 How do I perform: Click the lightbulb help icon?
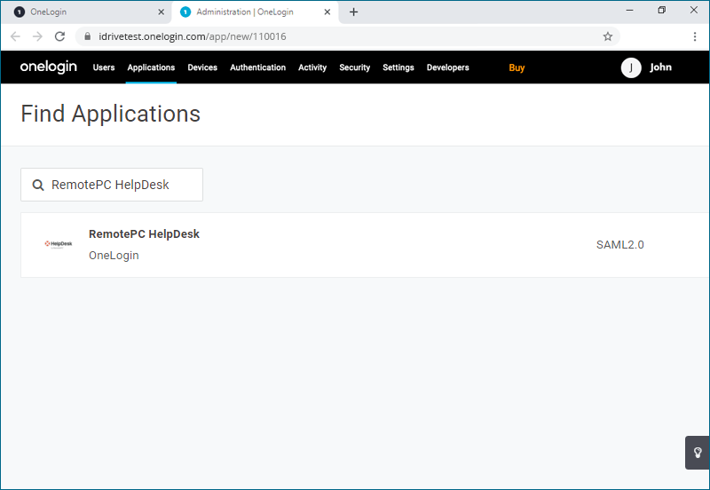pos(697,453)
